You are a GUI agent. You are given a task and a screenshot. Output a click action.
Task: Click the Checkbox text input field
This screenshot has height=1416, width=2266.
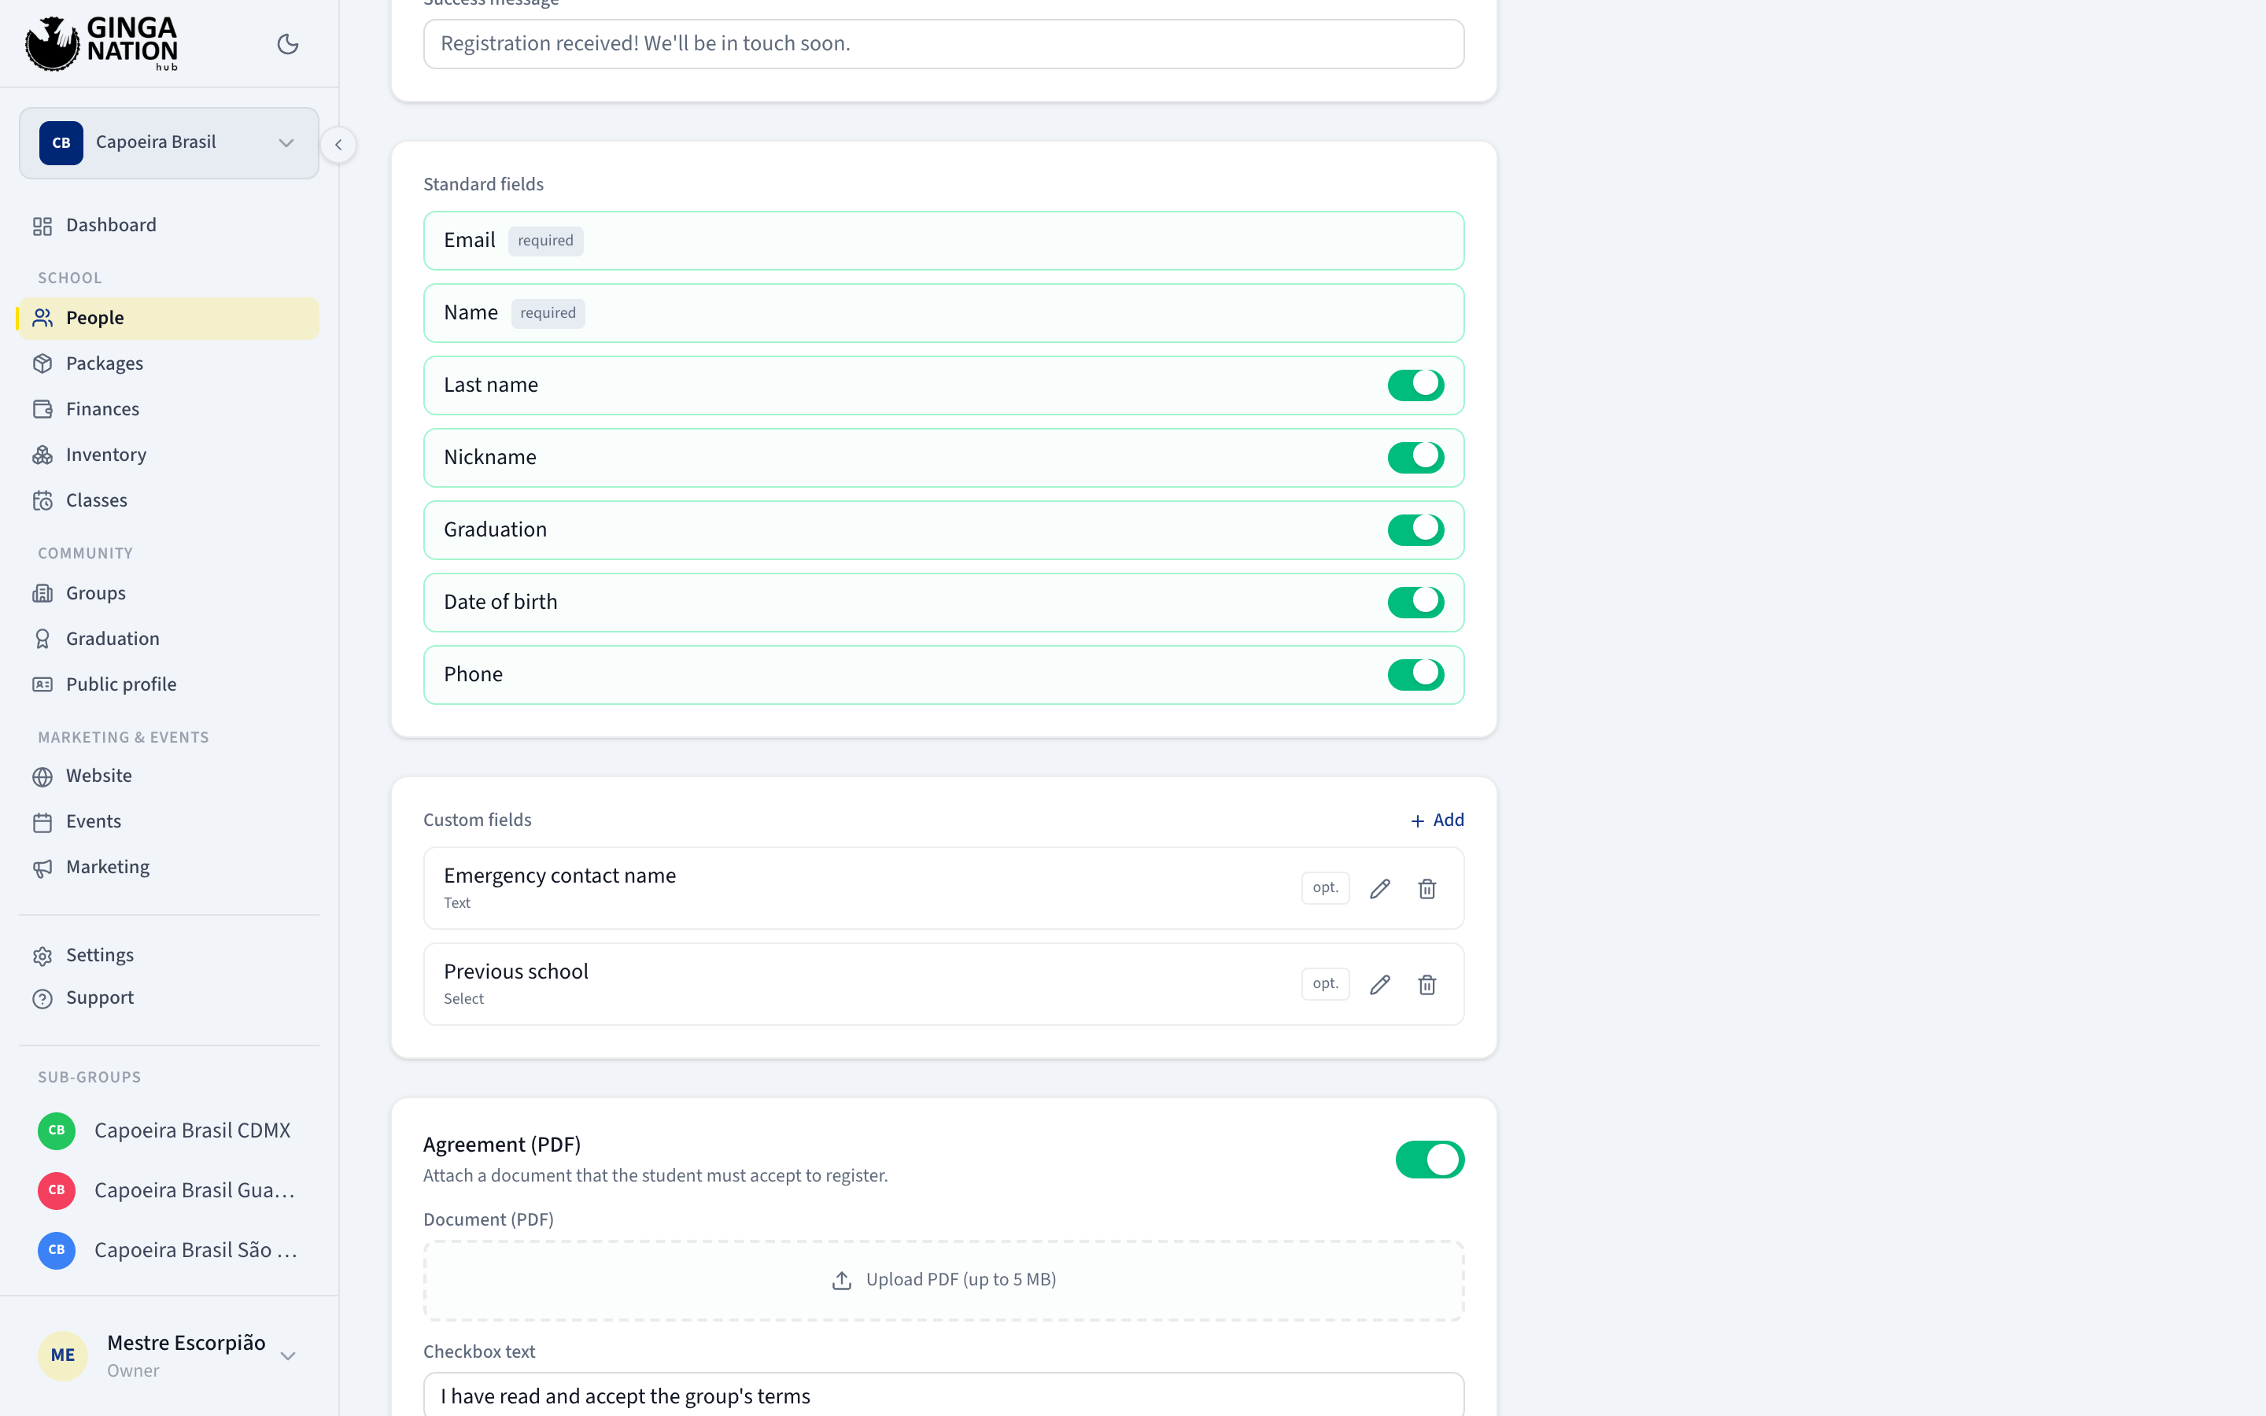[943, 1396]
